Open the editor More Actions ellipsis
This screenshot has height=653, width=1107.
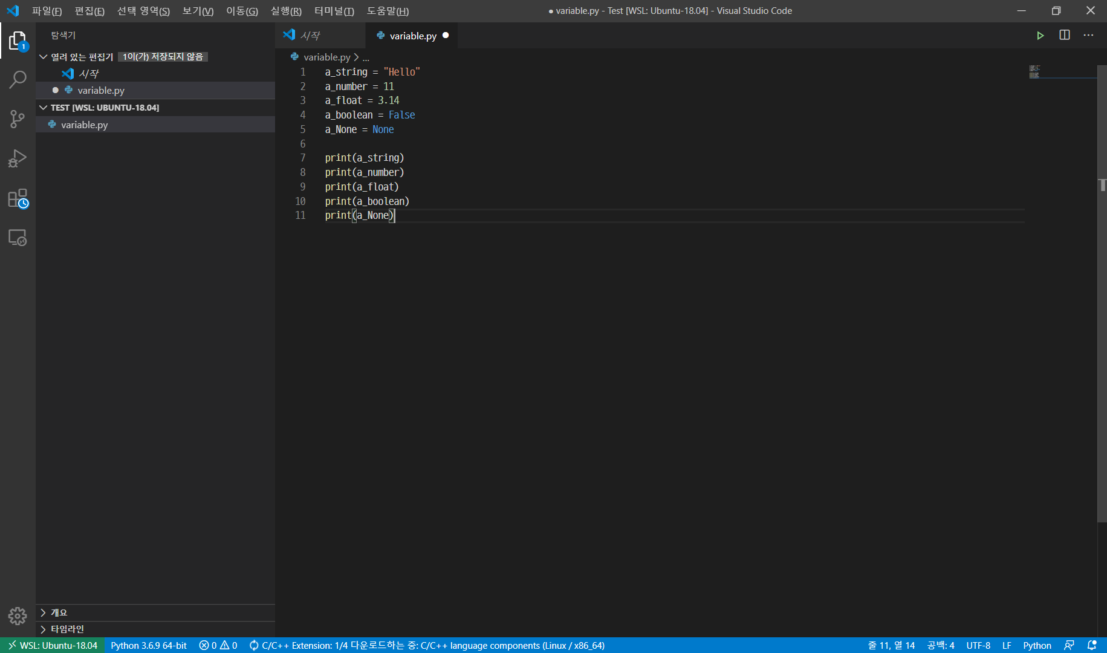pyautogui.click(x=1088, y=36)
